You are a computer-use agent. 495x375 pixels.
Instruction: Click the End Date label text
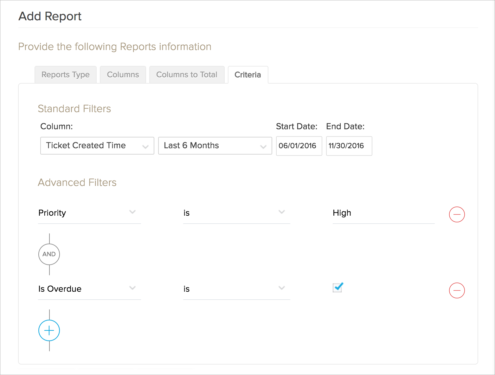(x=345, y=126)
